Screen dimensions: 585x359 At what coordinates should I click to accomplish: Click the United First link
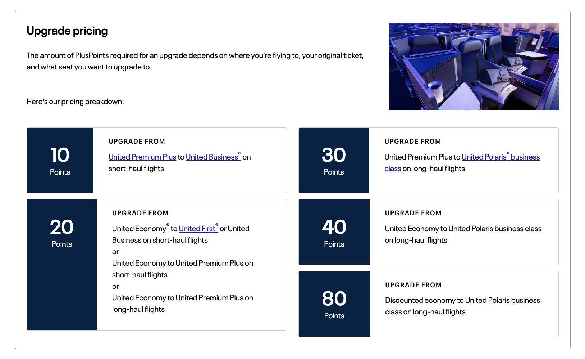coord(197,229)
